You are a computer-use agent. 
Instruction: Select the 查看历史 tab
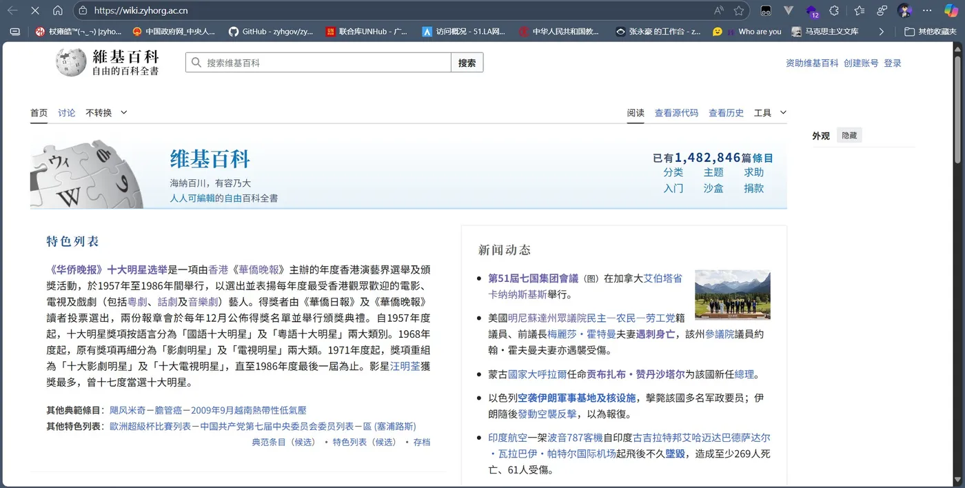726,112
